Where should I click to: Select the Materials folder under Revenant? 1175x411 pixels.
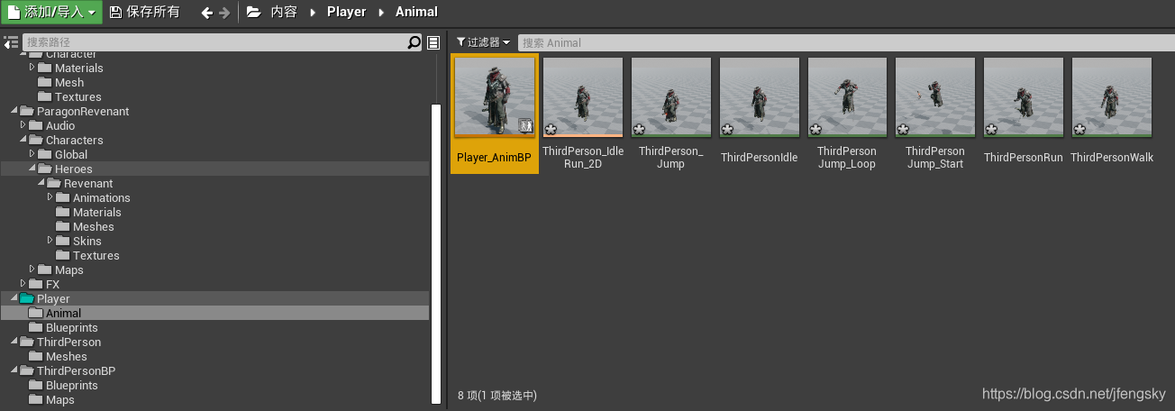point(96,213)
